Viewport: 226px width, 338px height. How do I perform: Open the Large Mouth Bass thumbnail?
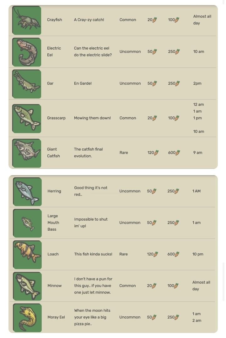27,223
